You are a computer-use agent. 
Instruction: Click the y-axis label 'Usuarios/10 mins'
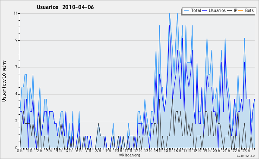pos(4,81)
